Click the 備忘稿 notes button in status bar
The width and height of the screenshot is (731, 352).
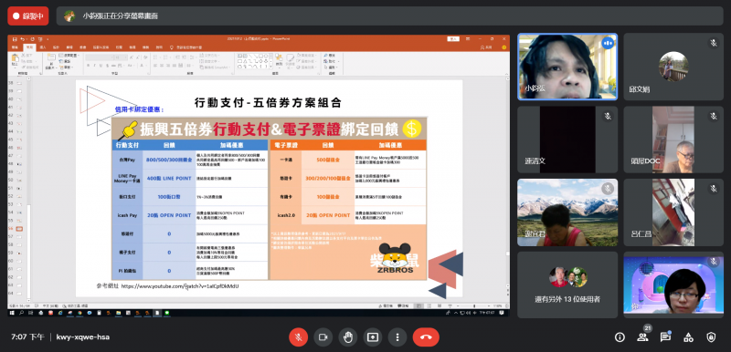(x=385, y=305)
